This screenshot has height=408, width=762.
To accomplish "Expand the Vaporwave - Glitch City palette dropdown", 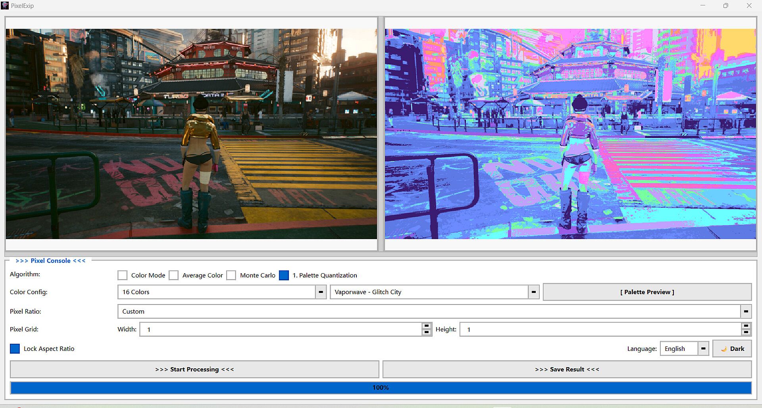I will [533, 292].
